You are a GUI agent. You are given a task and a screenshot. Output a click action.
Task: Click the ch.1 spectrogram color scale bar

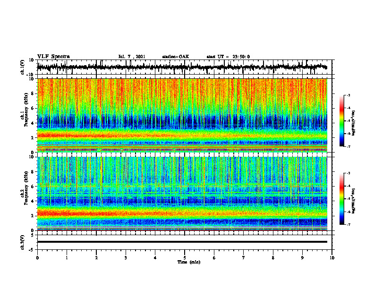[x=341, y=121]
